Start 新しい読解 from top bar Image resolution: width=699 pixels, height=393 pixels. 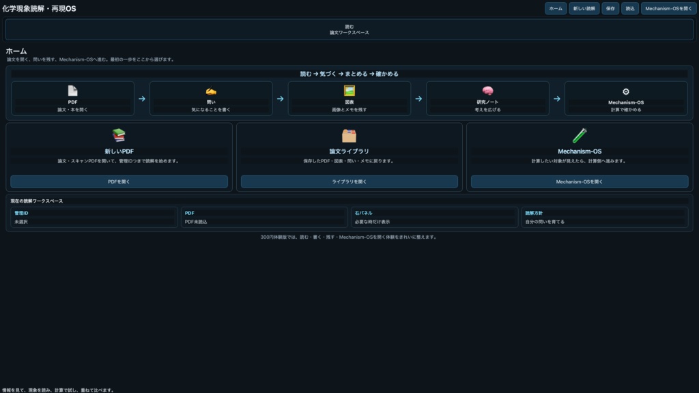point(584,8)
